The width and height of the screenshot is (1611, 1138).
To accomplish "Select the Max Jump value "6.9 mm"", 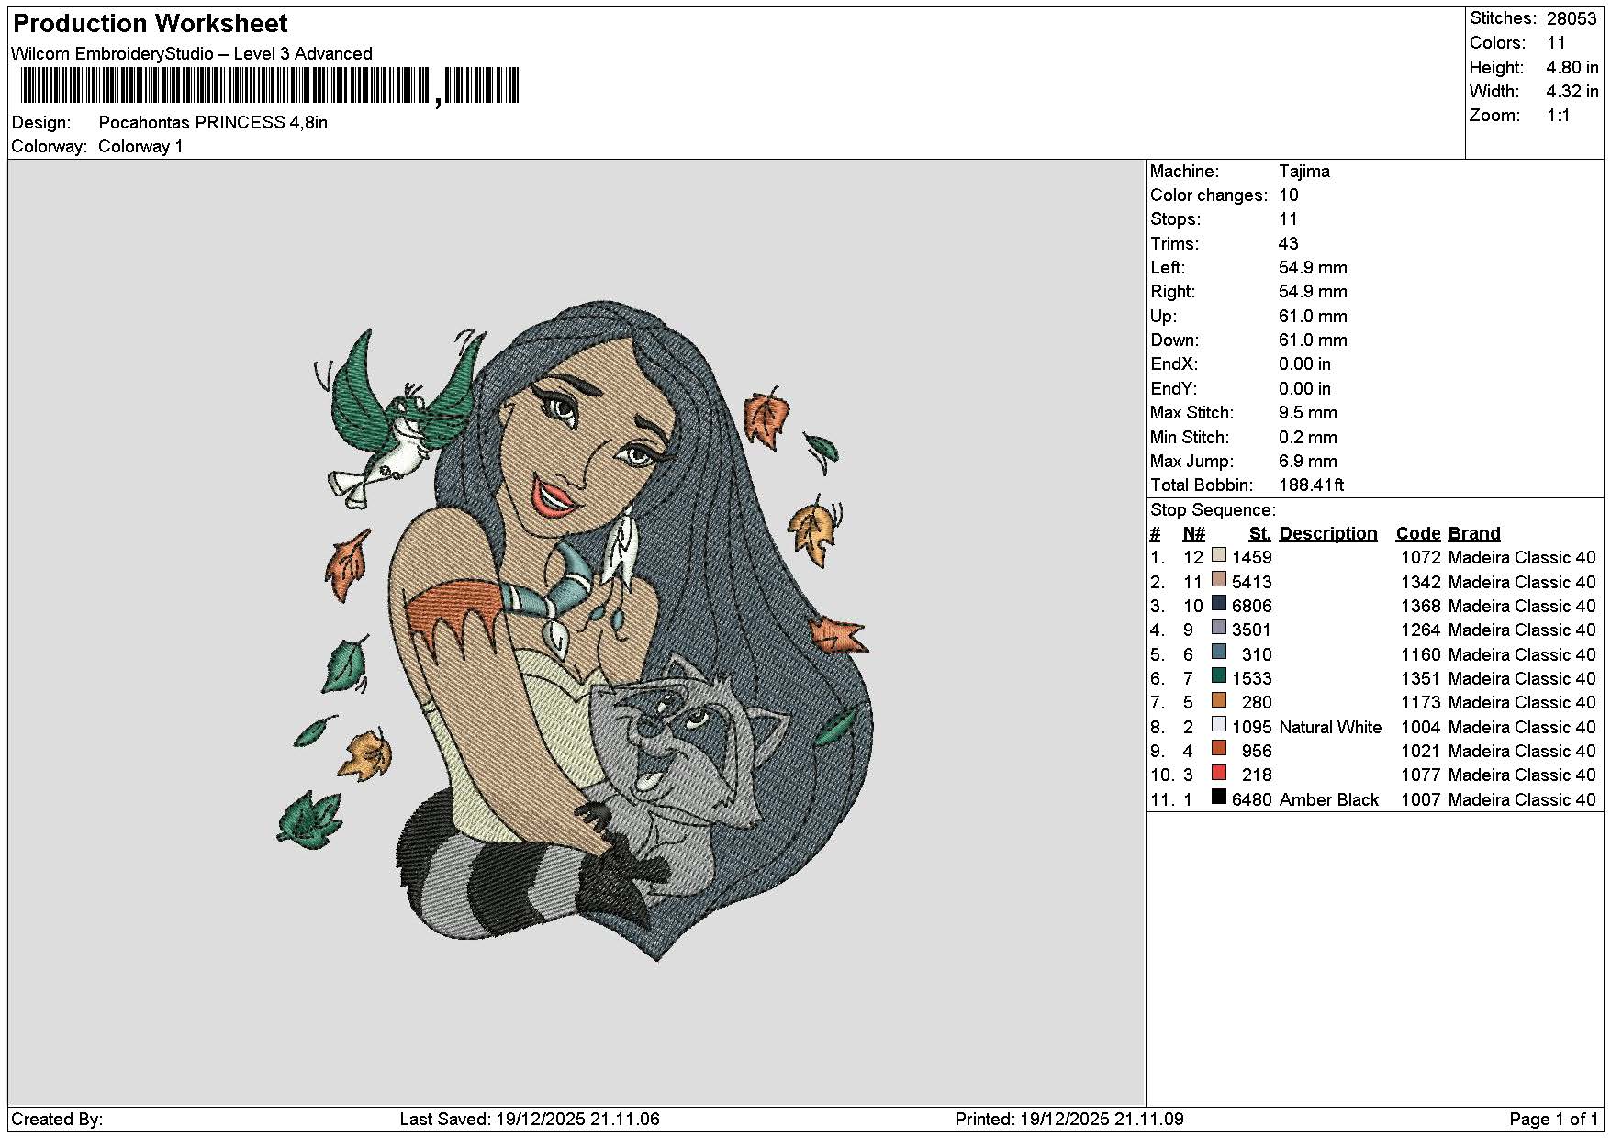I will point(1307,462).
